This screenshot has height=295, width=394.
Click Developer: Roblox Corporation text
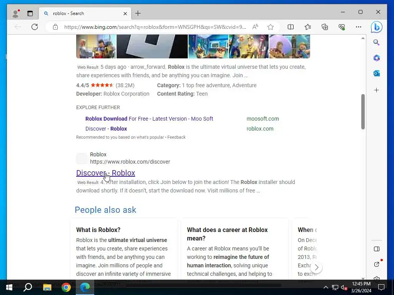pos(113,94)
